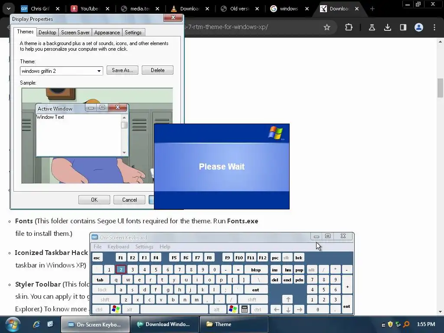Switch to the Old versi browser tab
Screen dimensions: 444x333
point(239,9)
